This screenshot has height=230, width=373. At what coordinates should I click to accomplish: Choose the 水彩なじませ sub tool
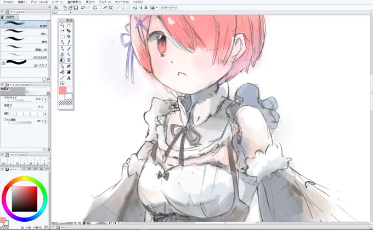point(24,56)
